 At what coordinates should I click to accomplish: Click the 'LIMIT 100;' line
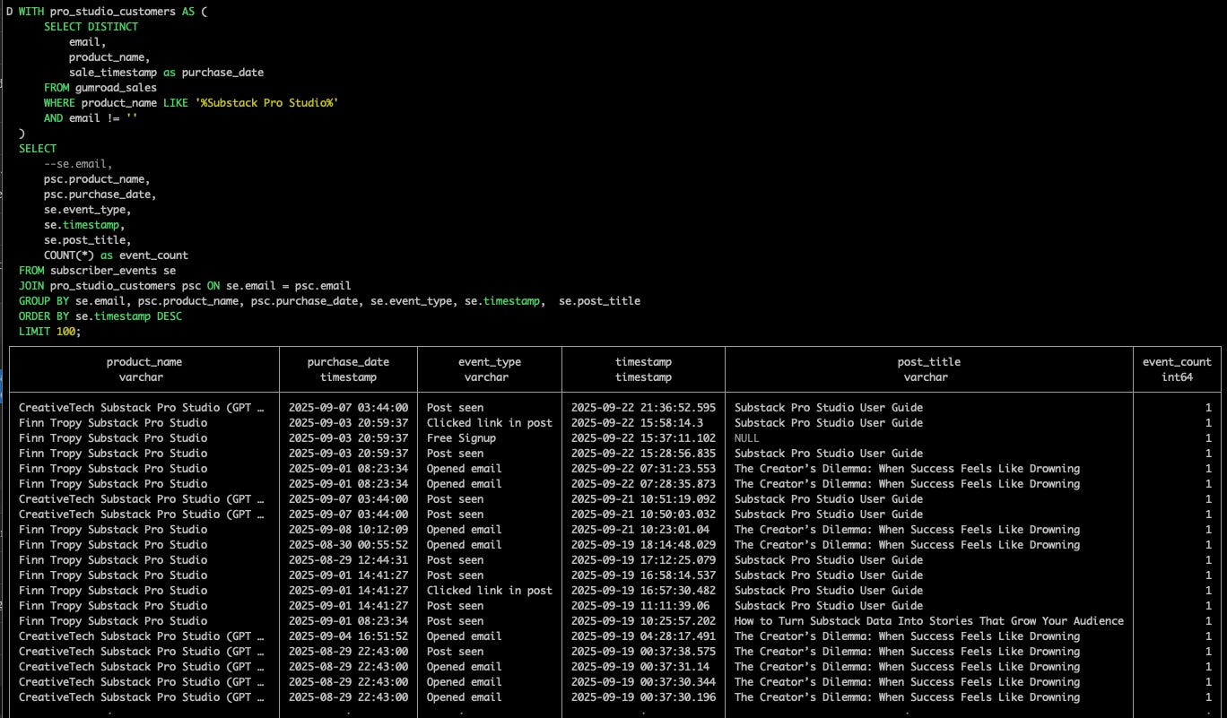(x=49, y=332)
